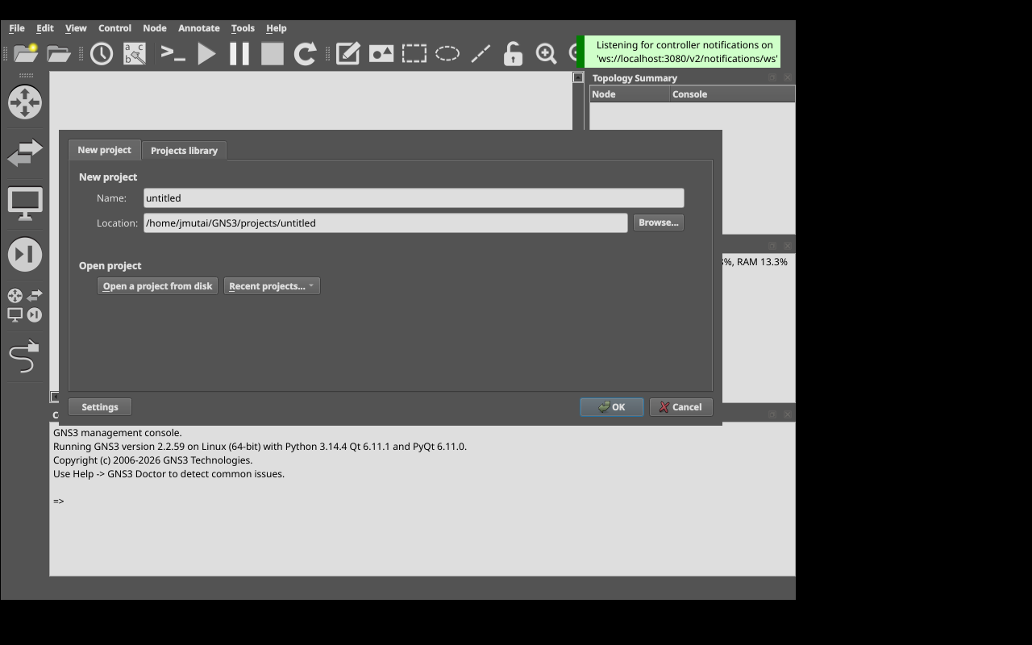
Task: Click the Browse... button
Action: 659,223
